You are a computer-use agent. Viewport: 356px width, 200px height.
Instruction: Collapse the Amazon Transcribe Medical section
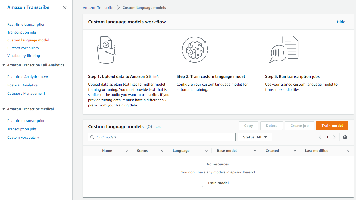[3, 109]
